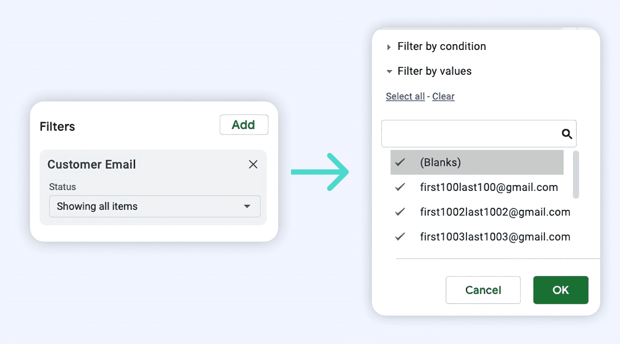Cancel the filter values dialog
Image resolution: width=620 pixels, height=344 pixels.
point(483,290)
